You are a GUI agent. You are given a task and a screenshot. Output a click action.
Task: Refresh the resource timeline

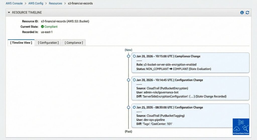tap(247, 13)
